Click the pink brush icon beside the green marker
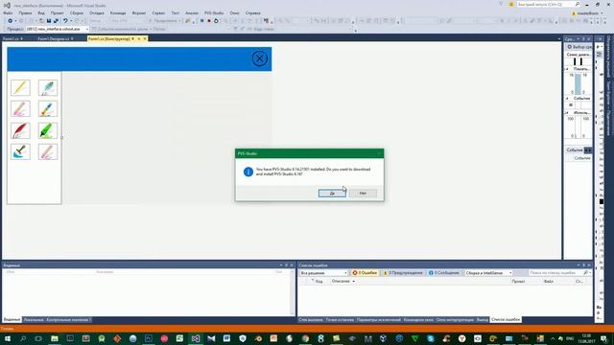614x345 pixels. point(20,108)
